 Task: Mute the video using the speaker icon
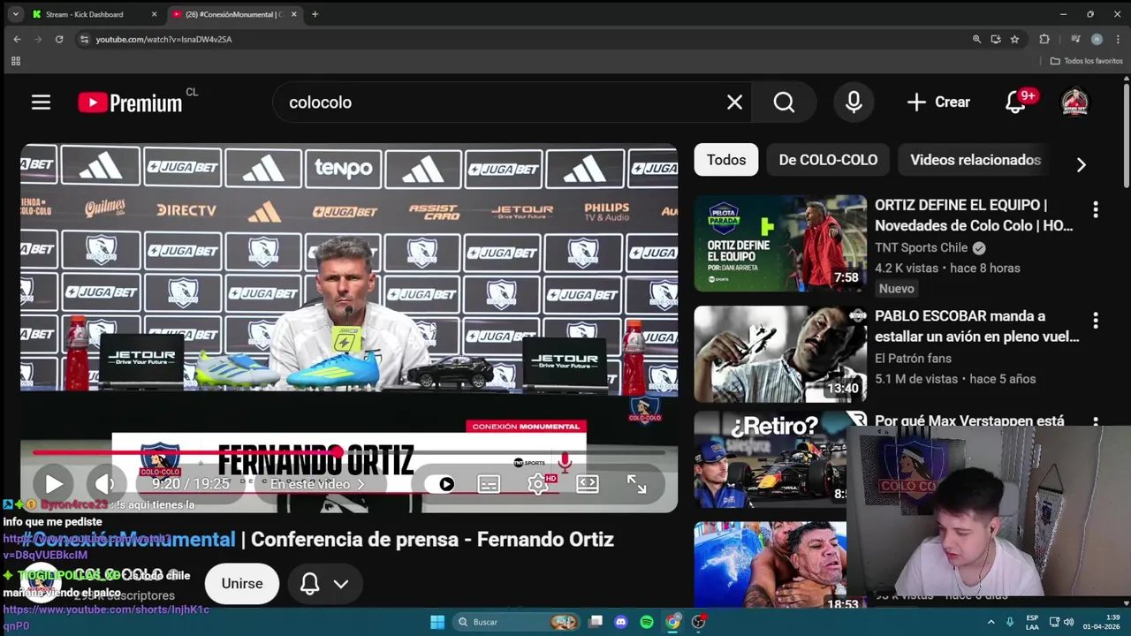pyautogui.click(x=105, y=484)
